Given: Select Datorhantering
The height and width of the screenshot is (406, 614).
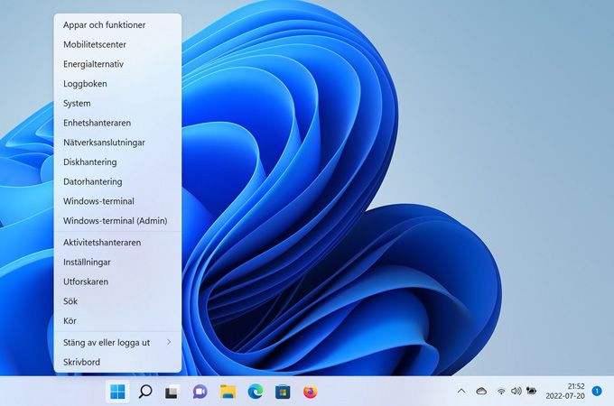Looking at the screenshot, I should (x=118, y=181).
